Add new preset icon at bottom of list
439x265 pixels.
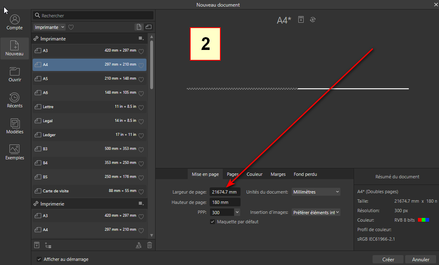[x=37, y=245]
